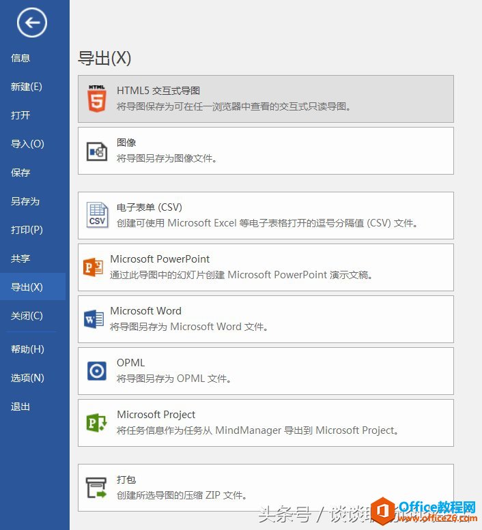
Task: Click the green Microsoft Project icon
Action: pyautogui.click(x=97, y=422)
